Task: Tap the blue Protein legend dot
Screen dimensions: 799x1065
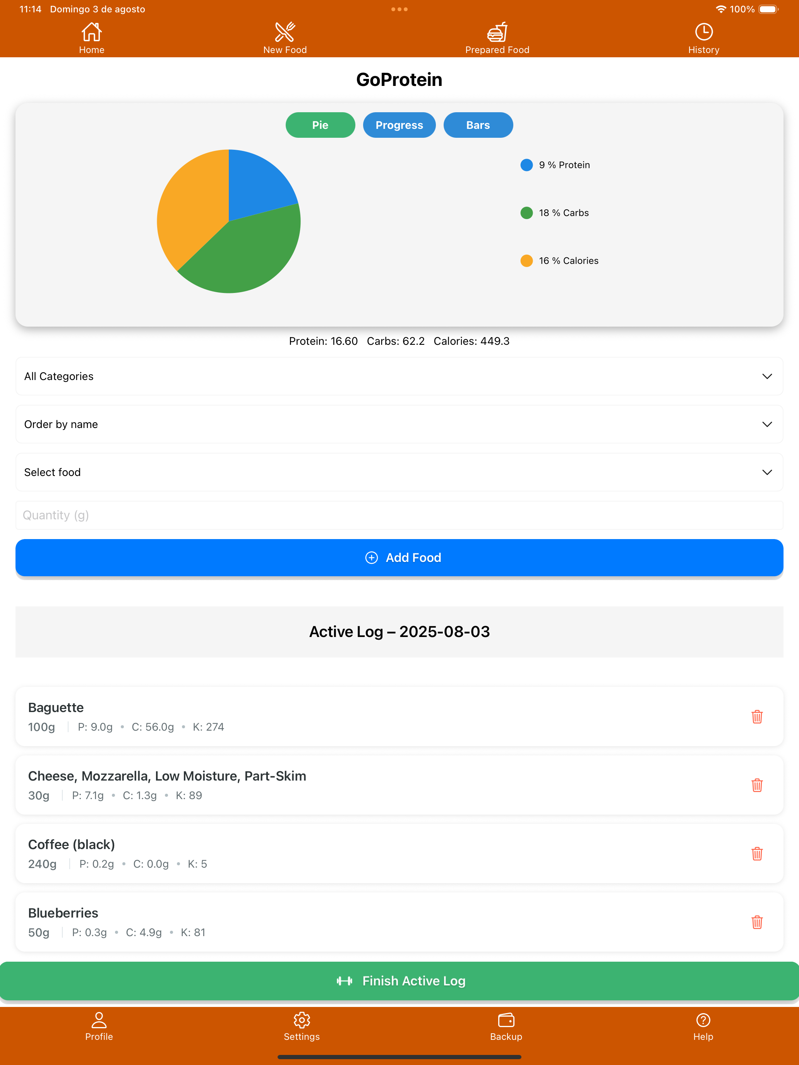Action: [x=526, y=164]
